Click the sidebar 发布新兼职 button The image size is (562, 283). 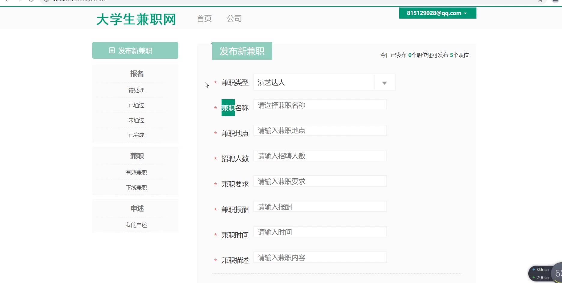click(135, 50)
